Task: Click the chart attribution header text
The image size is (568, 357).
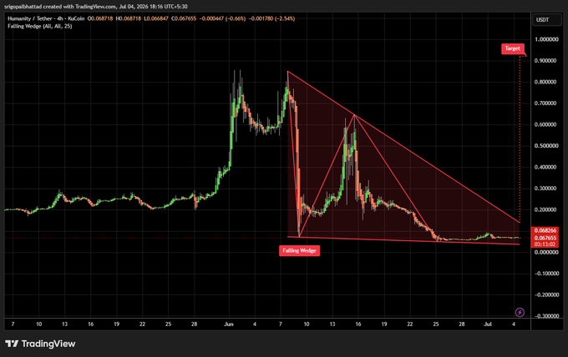Action: pos(95,7)
